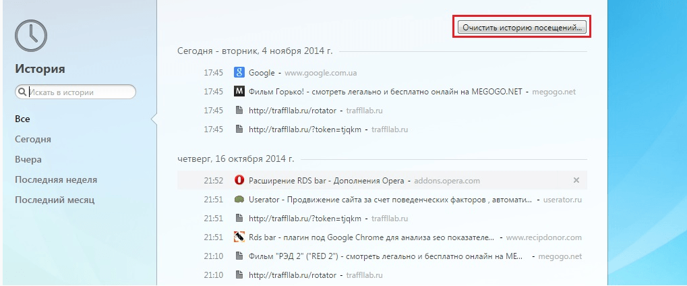The height and width of the screenshot is (286, 687).
Task: Remove the Расширение RDS bar entry with the X
Action: (576, 180)
